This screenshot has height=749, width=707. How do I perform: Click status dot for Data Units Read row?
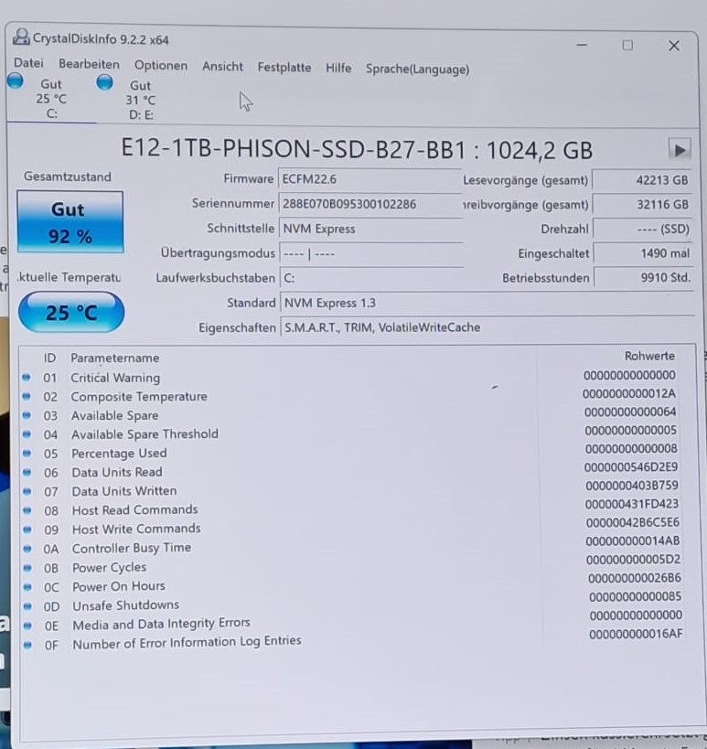27,472
